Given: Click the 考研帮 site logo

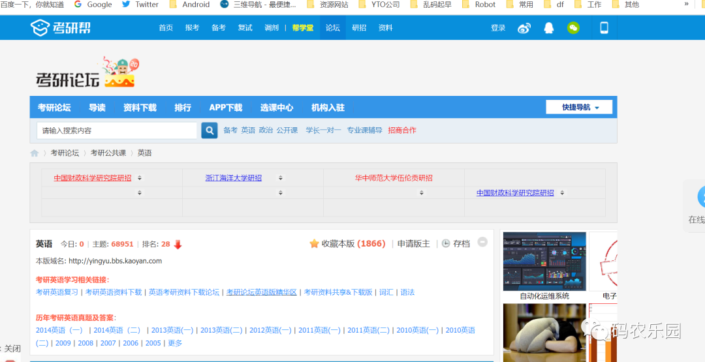Looking at the screenshot, I should click(x=60, y=27).
